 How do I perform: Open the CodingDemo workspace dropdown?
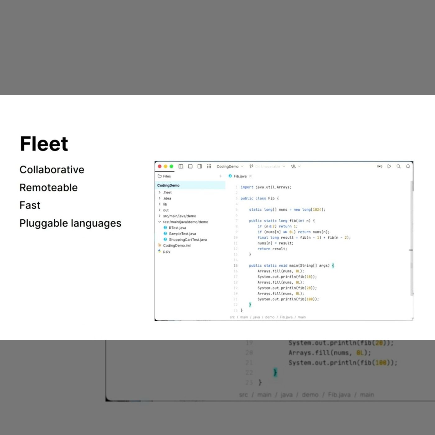point(230,167)
